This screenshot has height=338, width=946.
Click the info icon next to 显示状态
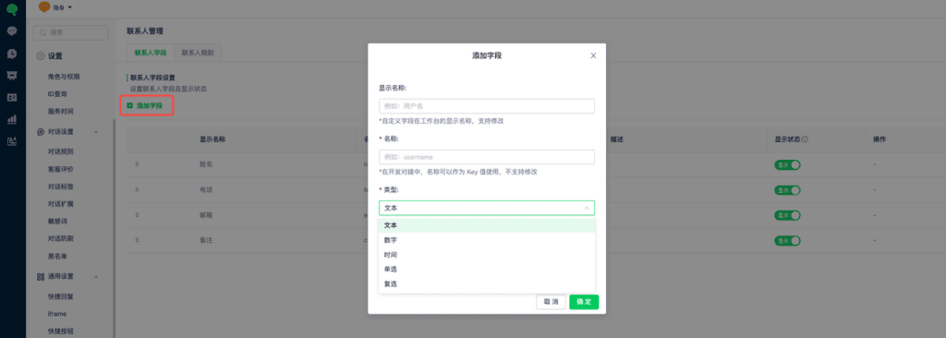[x=806, y=139]
